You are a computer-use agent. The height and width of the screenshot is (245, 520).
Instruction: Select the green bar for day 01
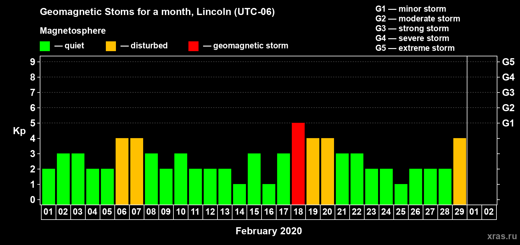(x=49, y=187)
